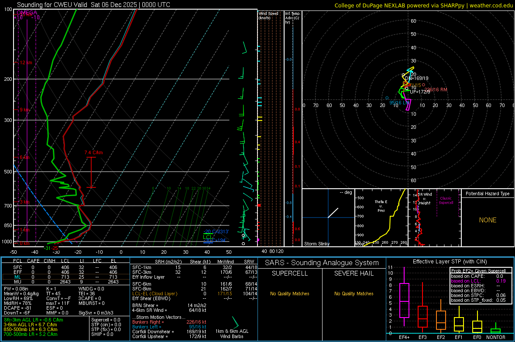515x342 pixels.
Task: Click the 226/16 RM storm motion label
Action: point(436,90)
